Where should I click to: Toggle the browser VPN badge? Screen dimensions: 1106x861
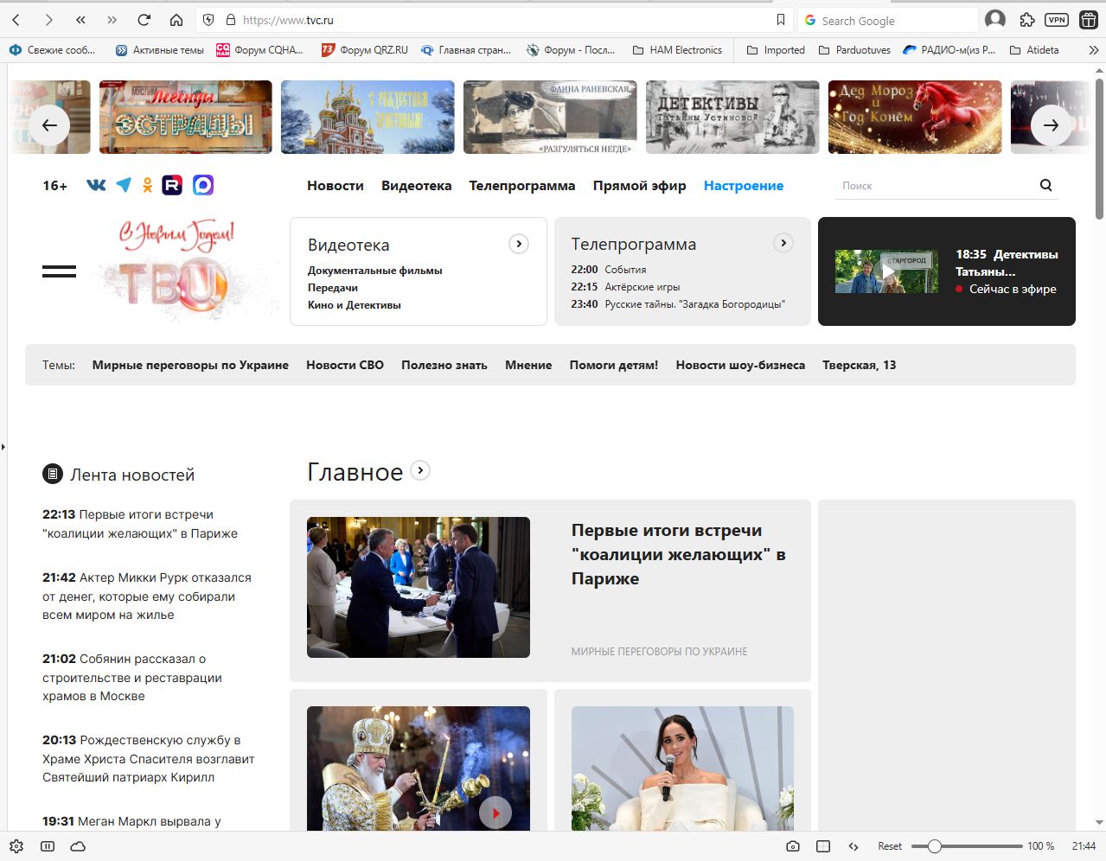[1056, 20]
